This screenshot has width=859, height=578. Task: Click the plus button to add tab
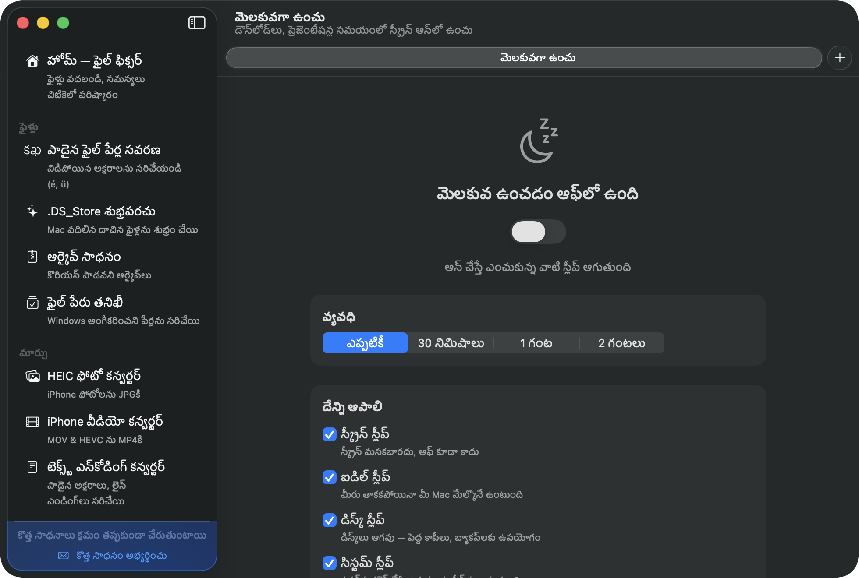point(839,58)
